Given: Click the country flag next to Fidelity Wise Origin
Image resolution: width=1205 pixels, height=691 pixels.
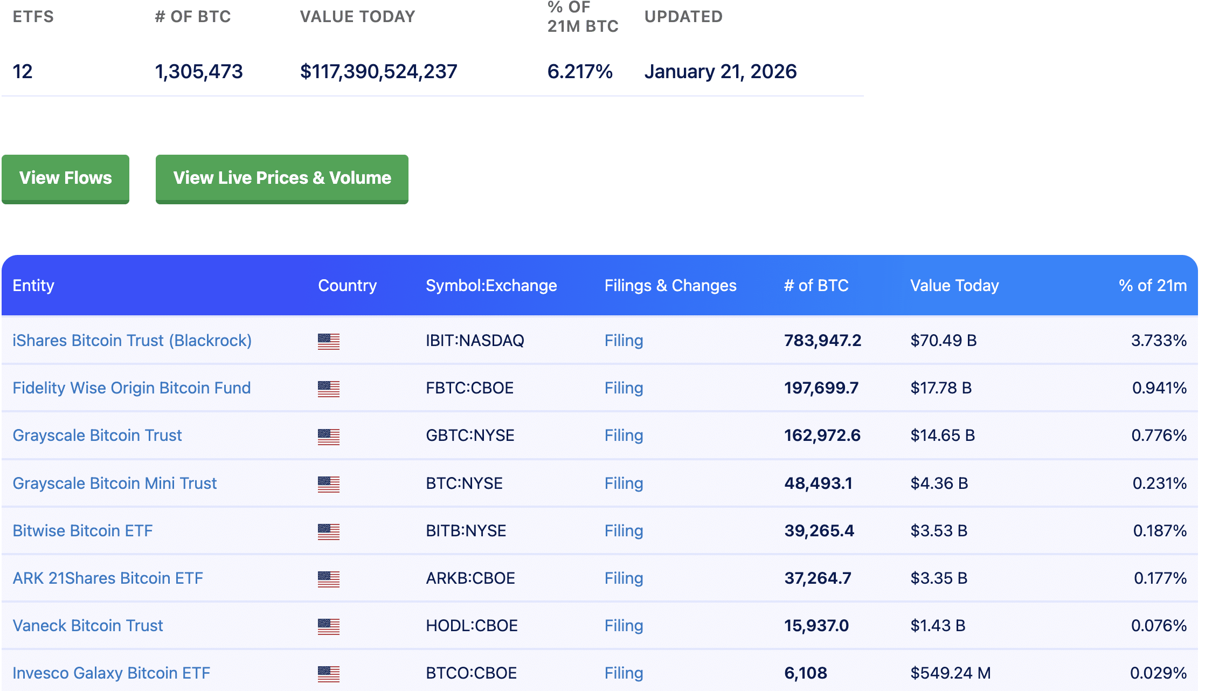Looking at the screenshot, I should click(329, 388).
